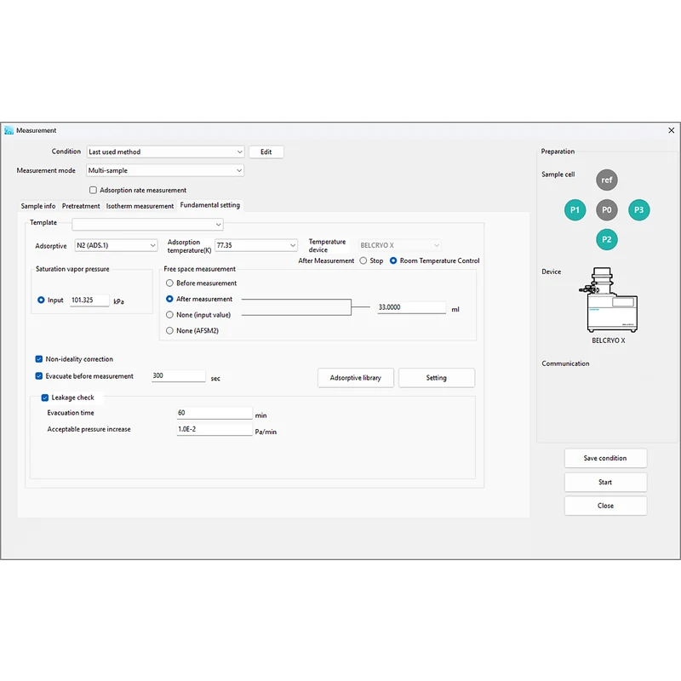This screenshot has width=681, height=681.
Task: Click the Acceptable pressure increase 1.0E-2 field
Action: click(x=215, y=430)
